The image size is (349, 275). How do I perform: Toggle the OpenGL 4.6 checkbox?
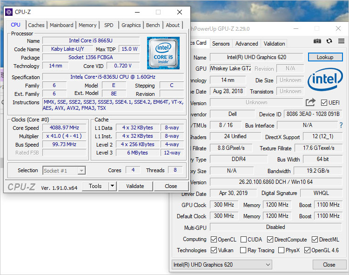click(307, 250)
